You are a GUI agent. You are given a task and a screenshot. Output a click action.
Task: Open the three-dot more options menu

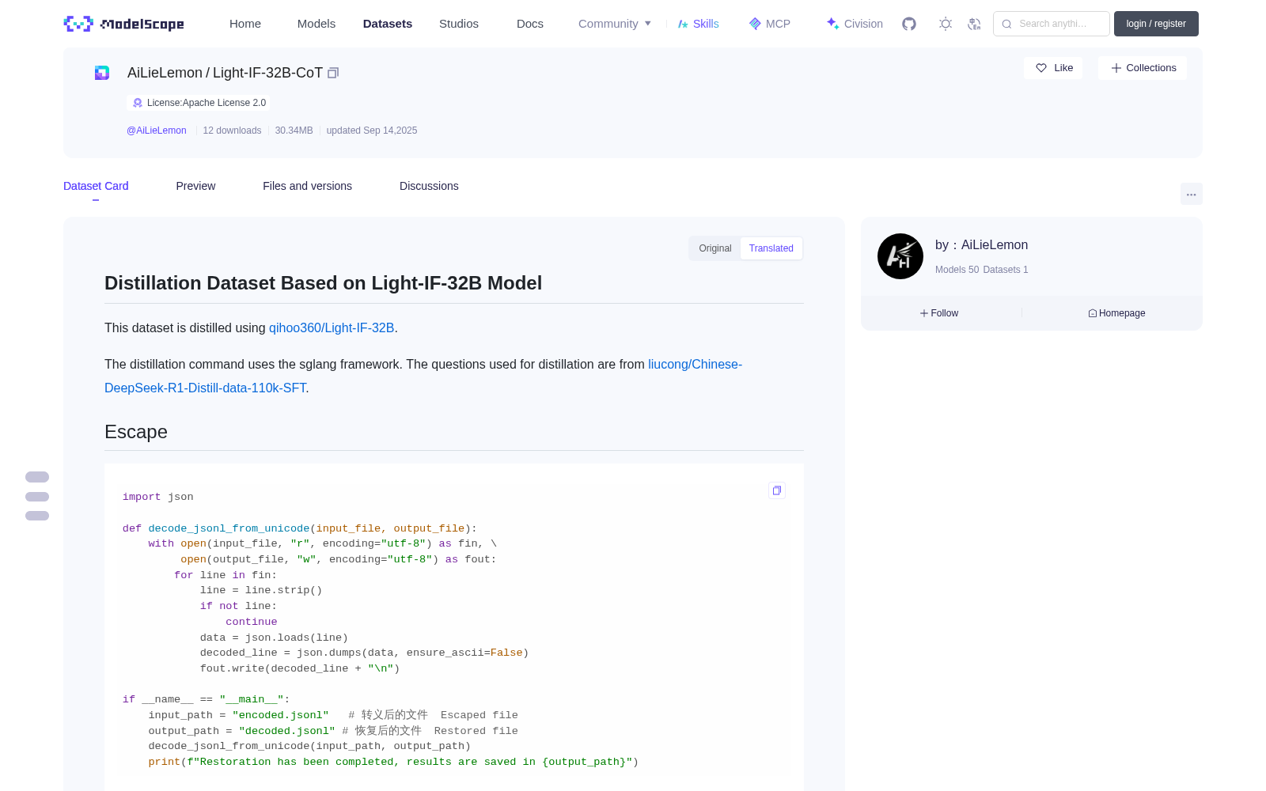tap(1192, 194)
